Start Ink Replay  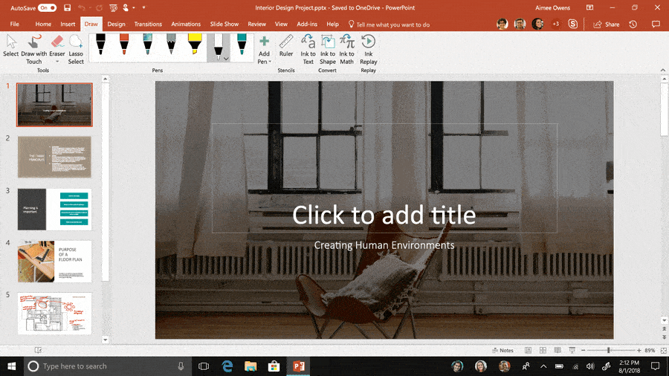(368, 50)
